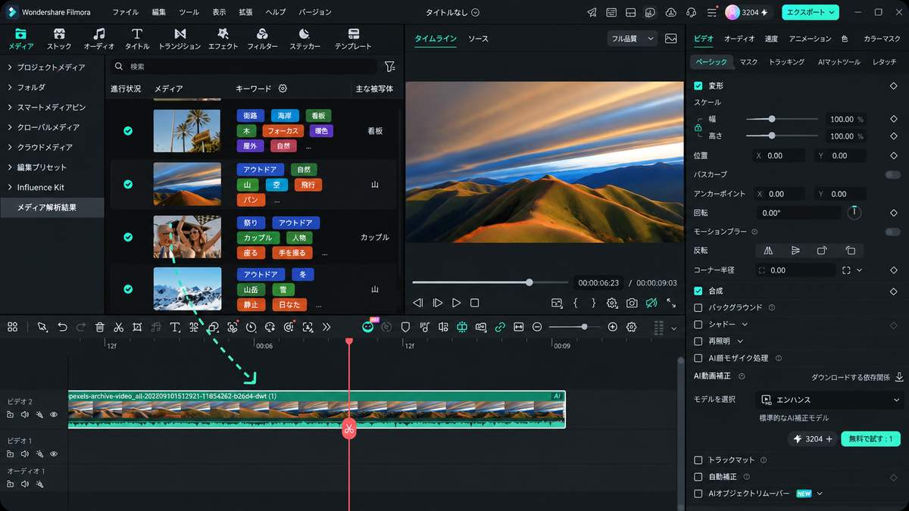Expand the シャドー options chevron
The image size is (909, 511).
click(745, 324)
